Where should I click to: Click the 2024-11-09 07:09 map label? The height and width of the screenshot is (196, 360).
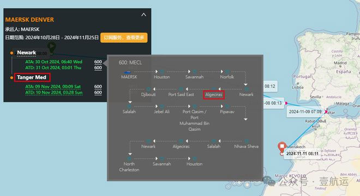(305, 112)
